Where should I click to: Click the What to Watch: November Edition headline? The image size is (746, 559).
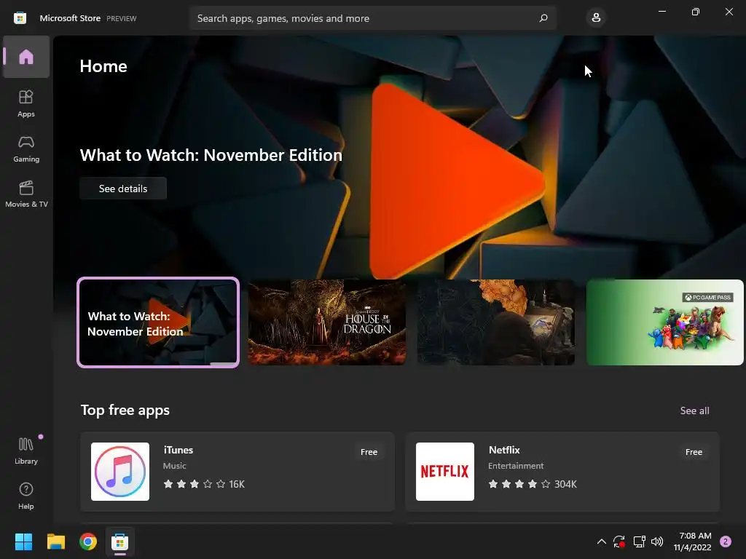coord(211,155)
